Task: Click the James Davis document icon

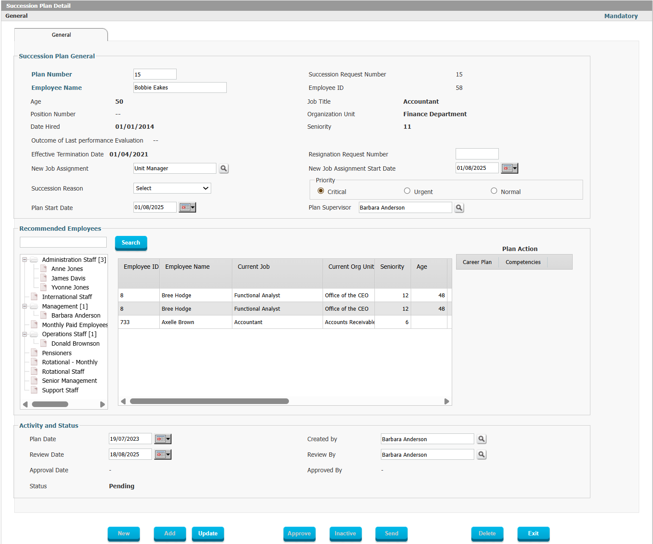Action: pos(44,278)
